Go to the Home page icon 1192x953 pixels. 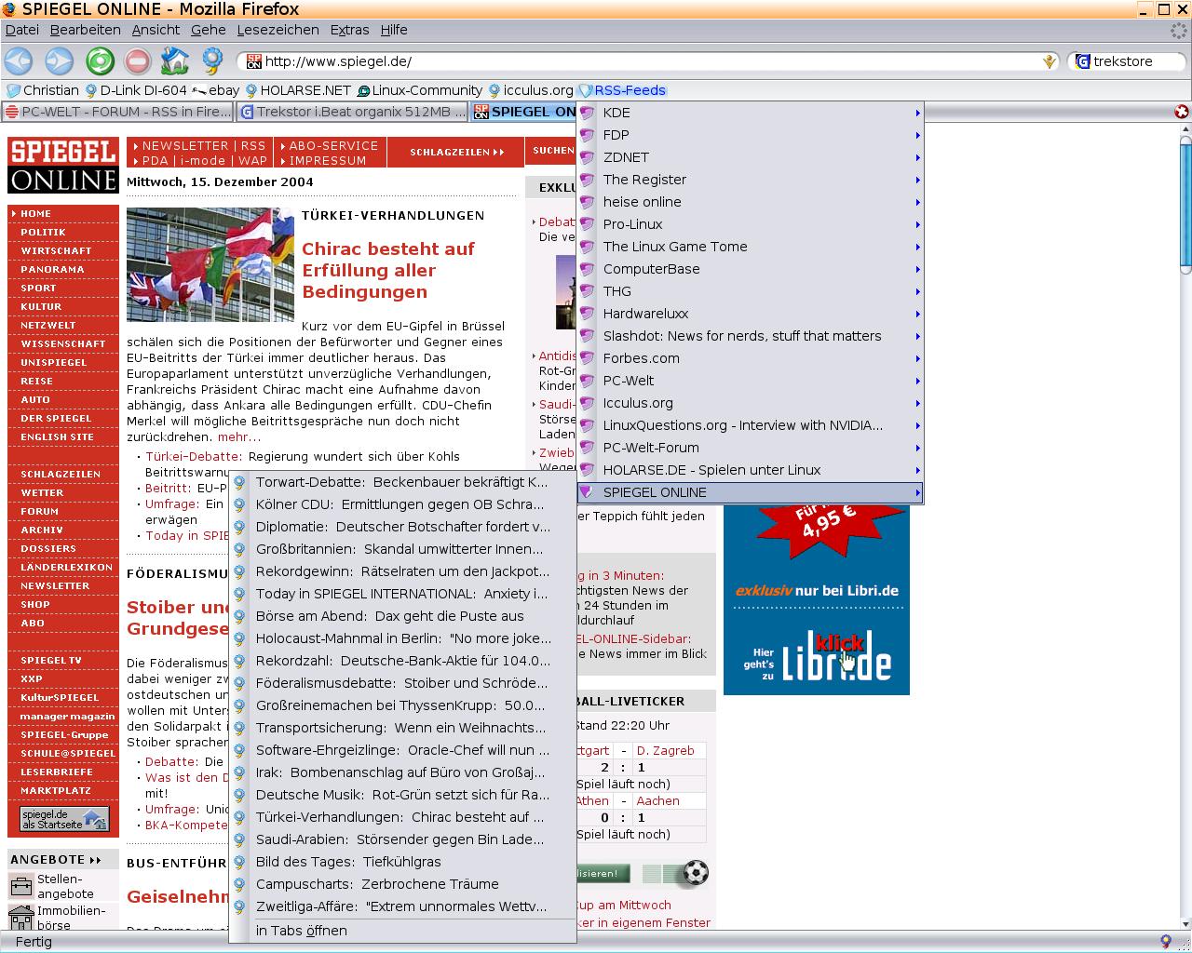174,61
